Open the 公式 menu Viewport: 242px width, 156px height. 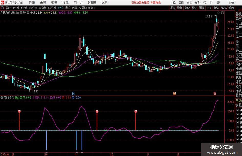point(189,3)
